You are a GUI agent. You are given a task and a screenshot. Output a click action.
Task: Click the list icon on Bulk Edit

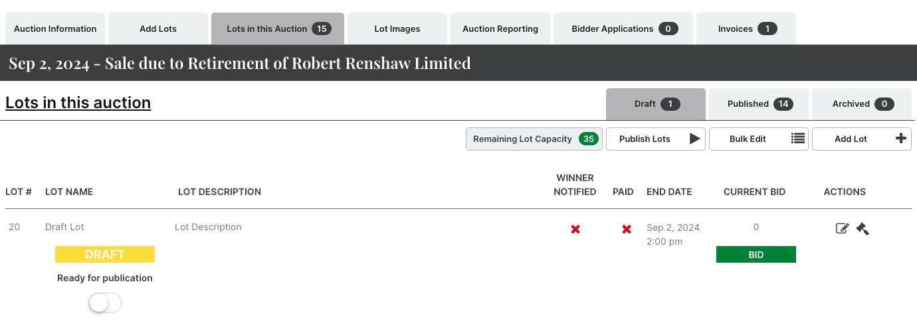798,139
